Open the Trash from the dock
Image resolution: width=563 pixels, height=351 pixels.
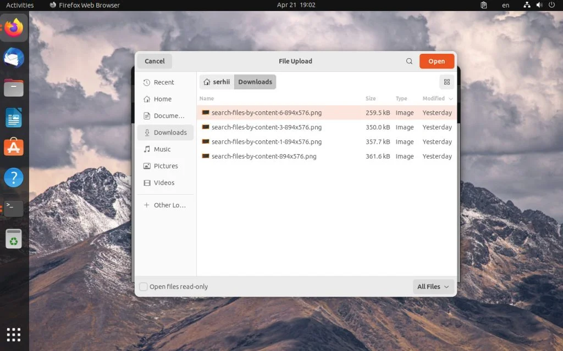[x=14, y=238]
